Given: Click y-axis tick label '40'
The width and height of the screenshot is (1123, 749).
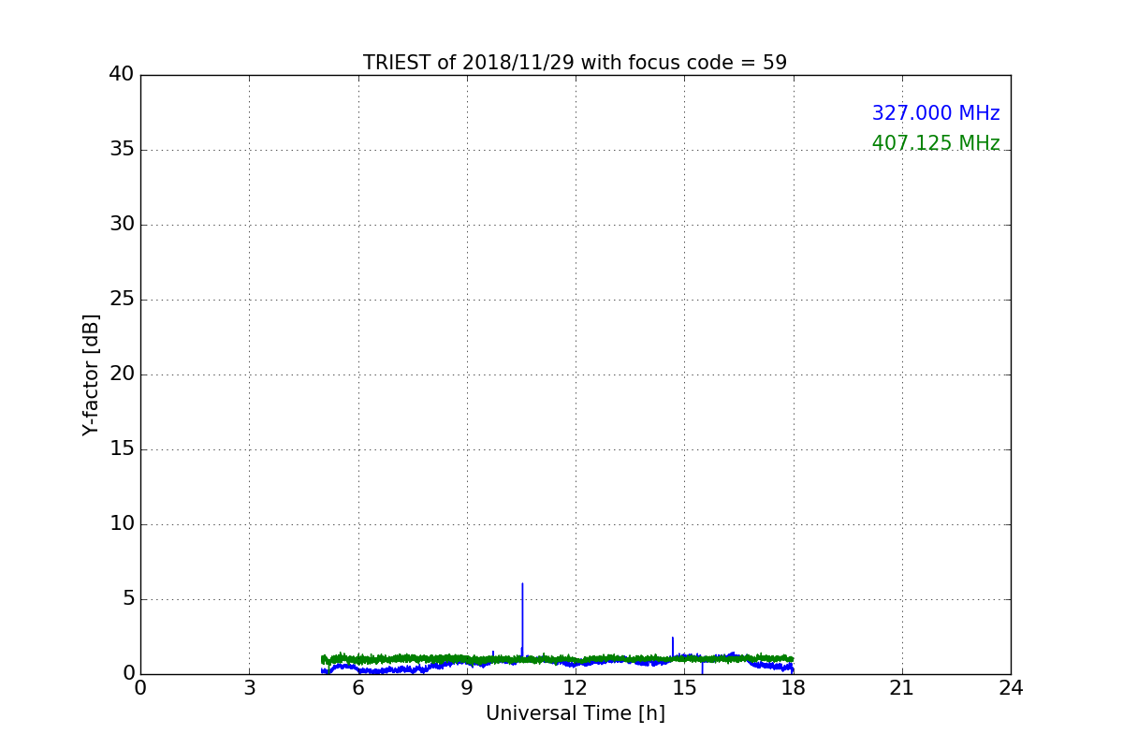Looking at the screenshot, I should pyautogui.click(x=122, y=75).
